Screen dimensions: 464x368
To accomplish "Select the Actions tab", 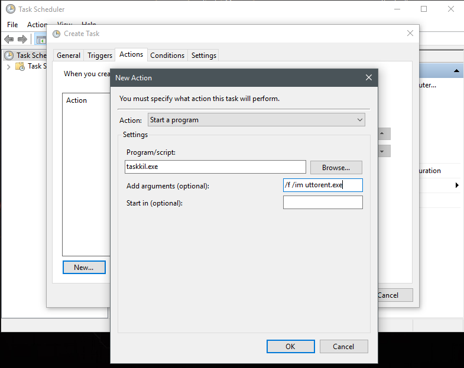I will coord(131,54).
